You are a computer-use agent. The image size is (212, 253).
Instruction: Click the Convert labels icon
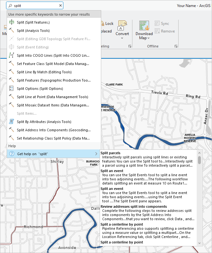point(122,25)
